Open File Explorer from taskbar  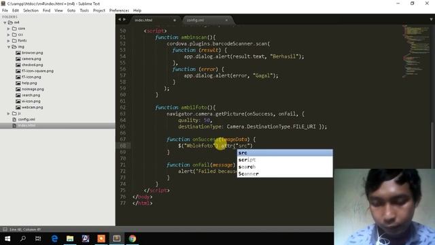[70, 239]
